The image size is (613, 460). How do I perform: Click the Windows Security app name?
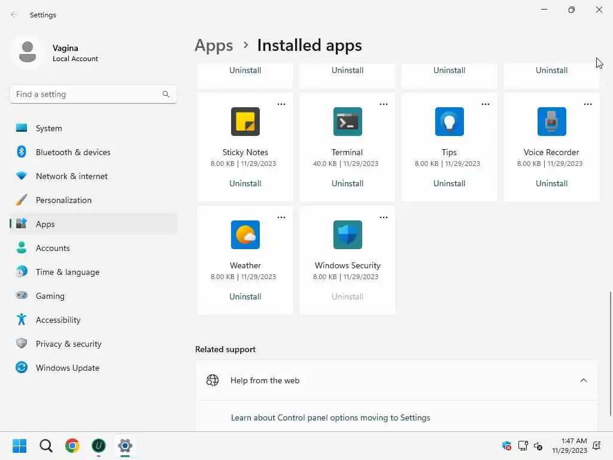point(348,265)
